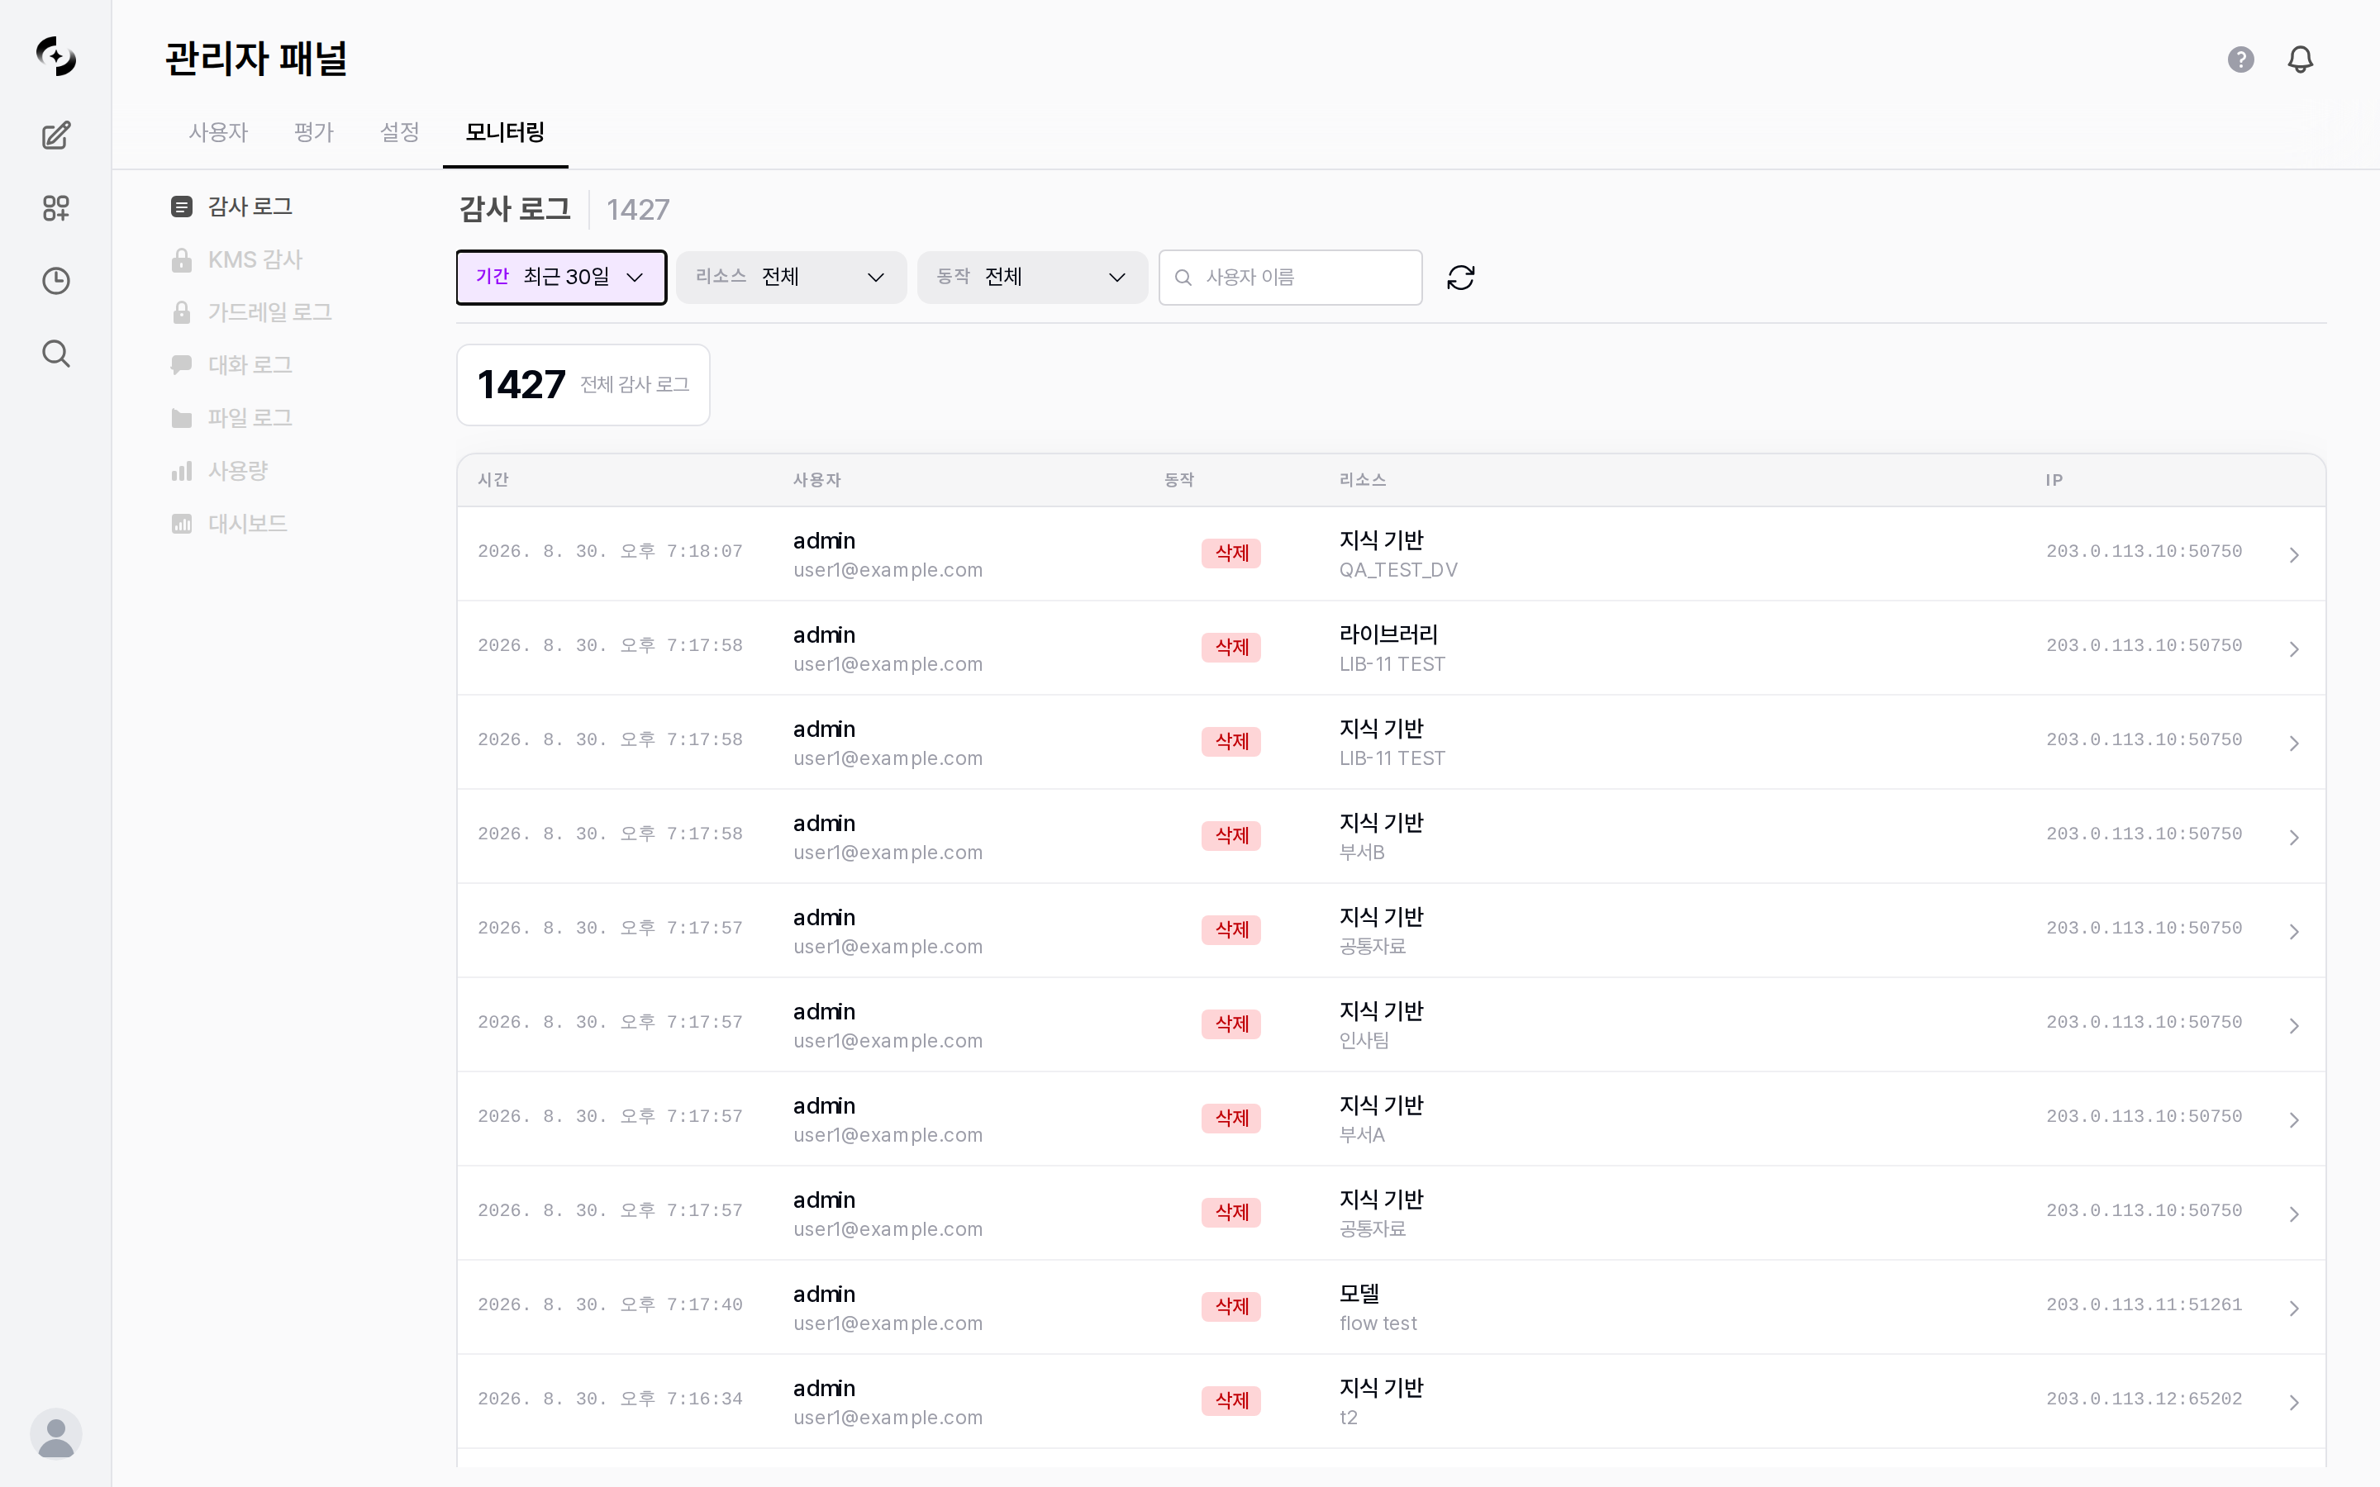This screenshot has height=1487, width=2380.
Task: Click 감사 로그 heading count 1427
Action: [x=638, y=210]
